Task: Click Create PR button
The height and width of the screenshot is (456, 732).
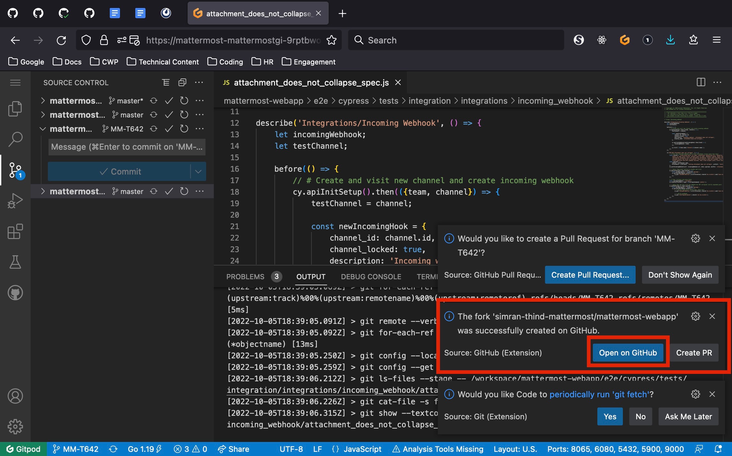Action: (694, 353)
